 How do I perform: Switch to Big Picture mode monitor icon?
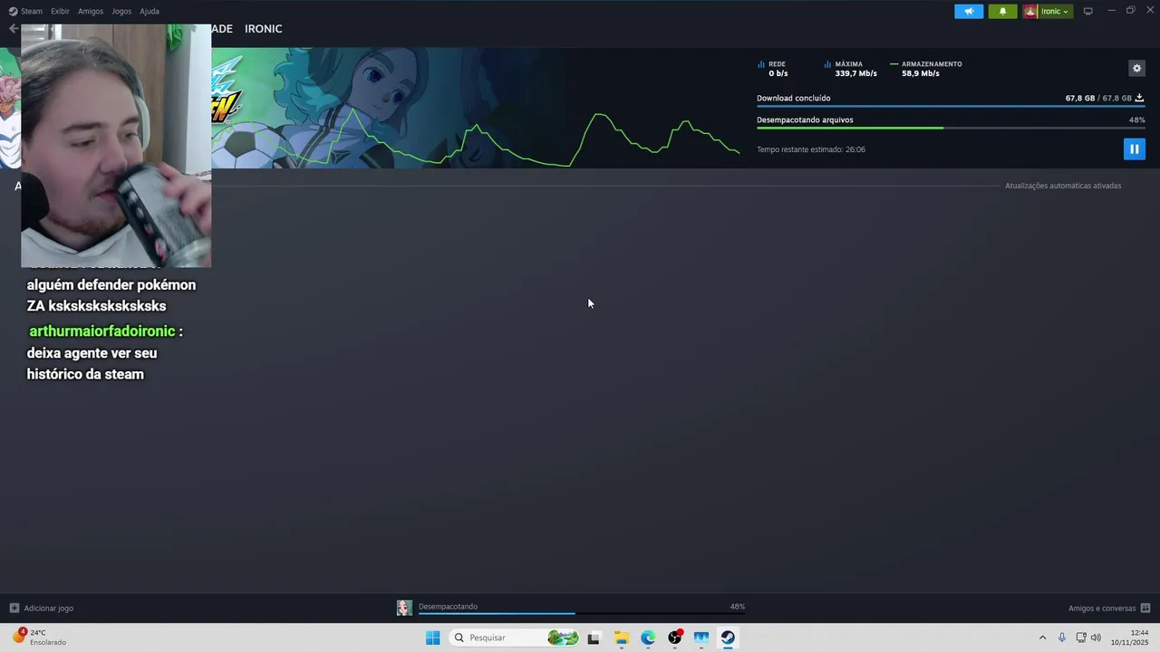pyautogui.click(x=1087, y=11)
